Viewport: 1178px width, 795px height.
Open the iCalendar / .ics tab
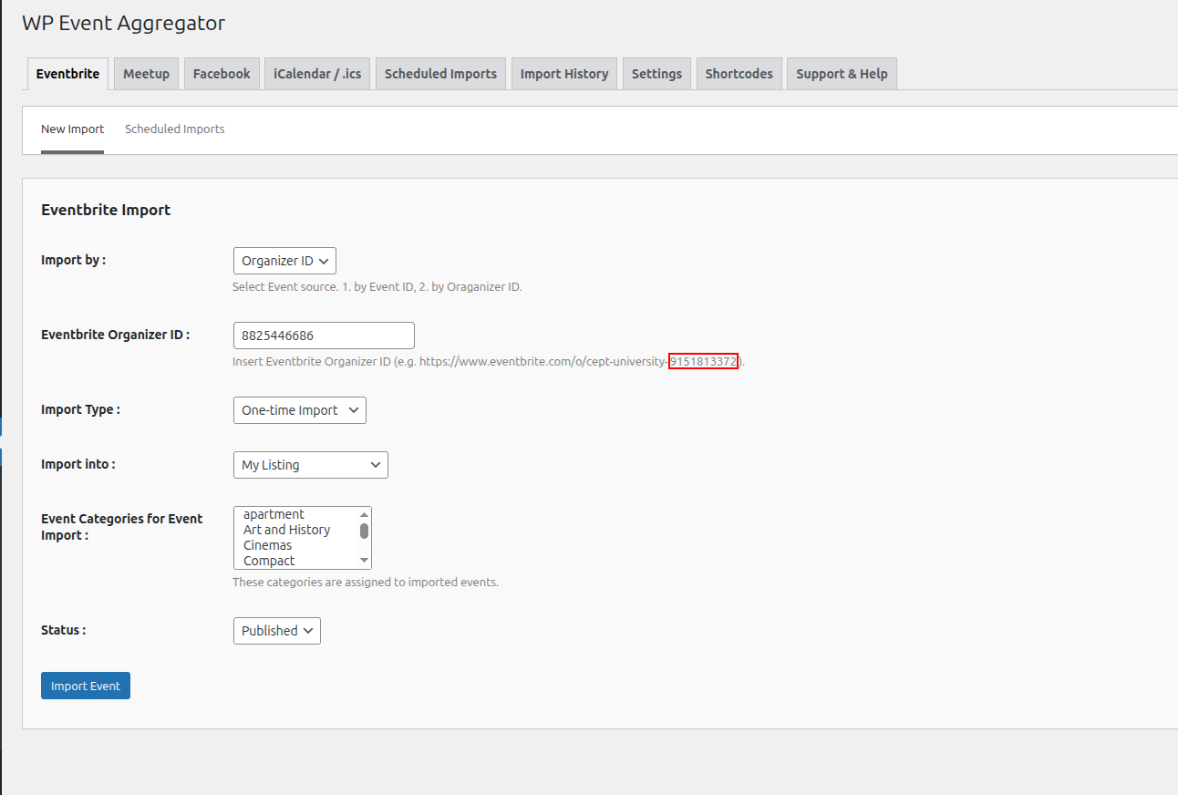[317, 74]
